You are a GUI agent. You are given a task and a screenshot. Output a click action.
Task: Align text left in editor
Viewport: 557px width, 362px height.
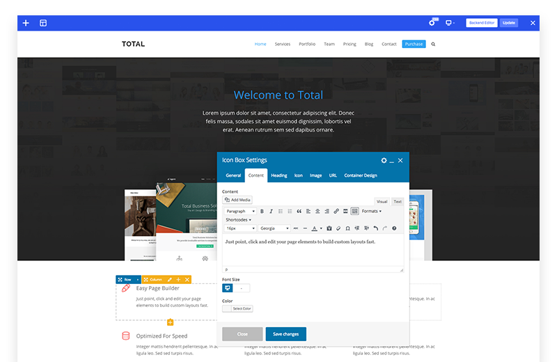point(308,211)
